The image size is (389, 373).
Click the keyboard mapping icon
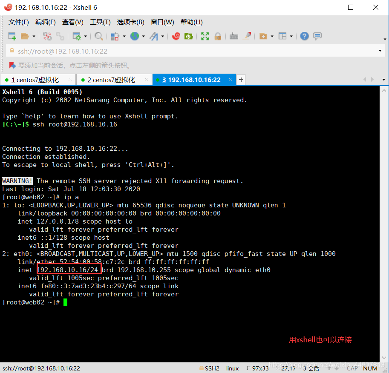tap(233, 36)
